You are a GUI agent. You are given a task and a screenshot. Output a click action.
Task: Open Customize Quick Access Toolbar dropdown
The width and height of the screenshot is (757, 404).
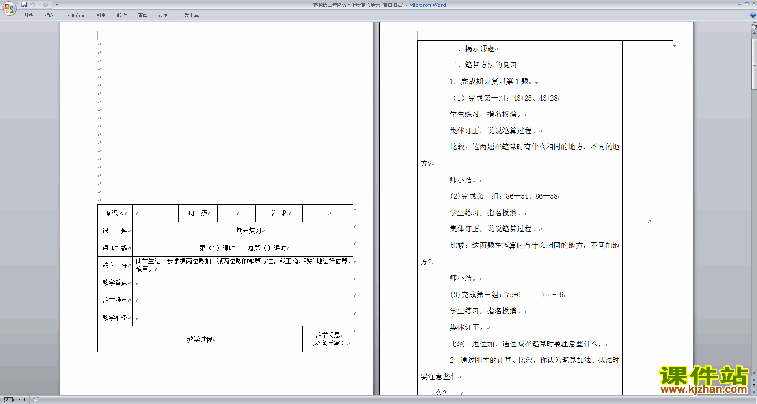[x=57, y=5]
